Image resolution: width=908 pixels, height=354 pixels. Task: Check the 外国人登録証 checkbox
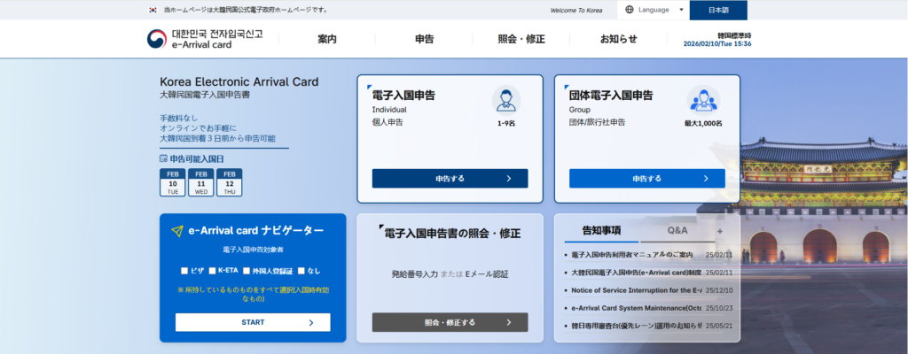247,271
